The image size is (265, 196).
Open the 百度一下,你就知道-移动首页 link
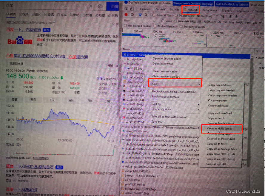(30, 167)
